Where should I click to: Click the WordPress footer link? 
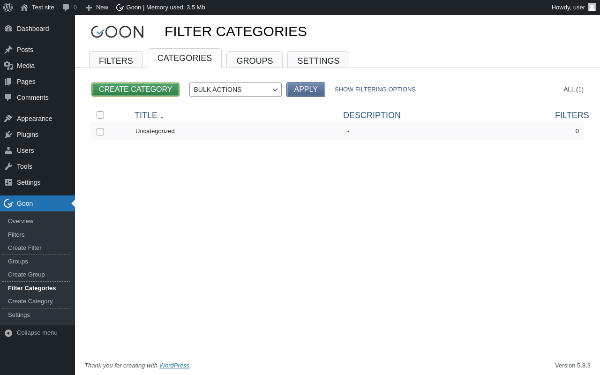[x=174, y=366]
